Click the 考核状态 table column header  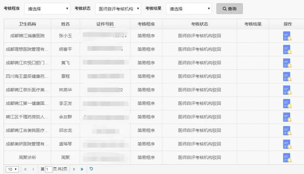tap(199, 24)
